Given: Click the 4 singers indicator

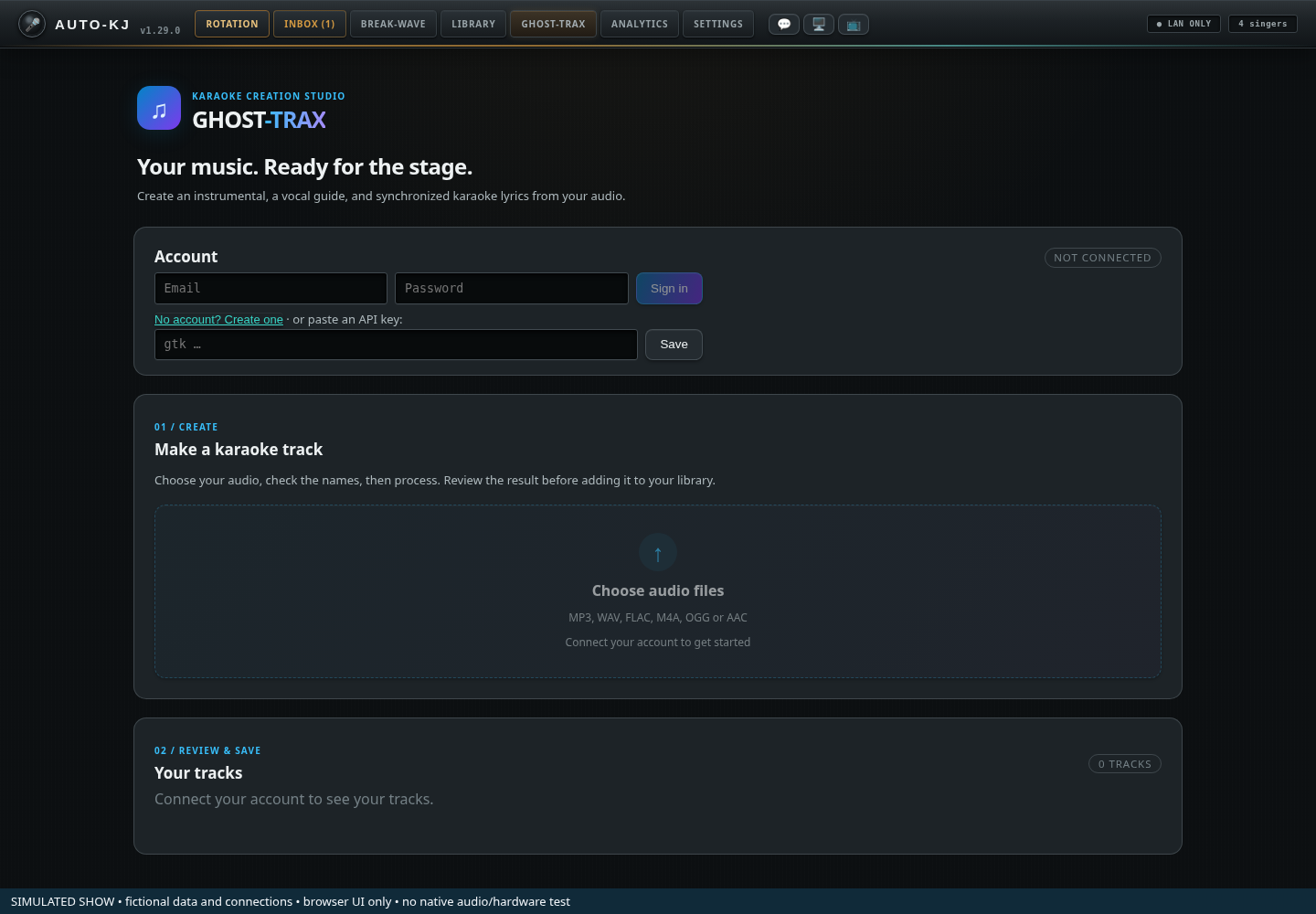Looking at the screenshot, I should tap(1263, 24).
